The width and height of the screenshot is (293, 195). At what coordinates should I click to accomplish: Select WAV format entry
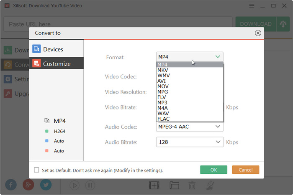pyautogui.click(x=190, y=113)
